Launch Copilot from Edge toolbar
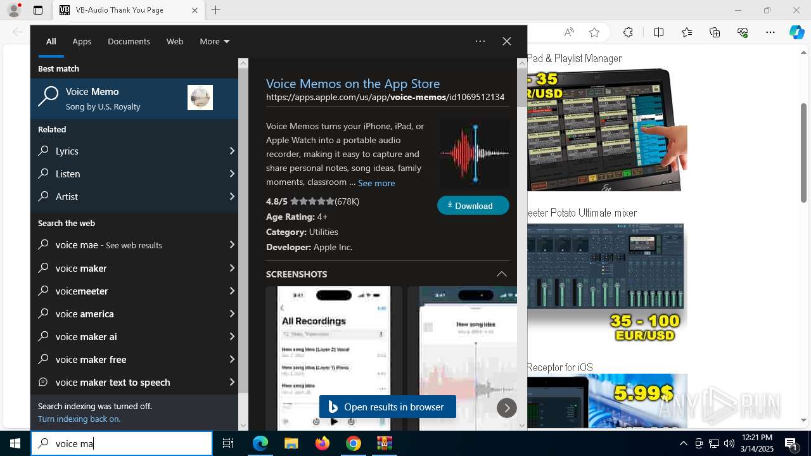This screenshot has width=811, height=456. click(x=796, y=32)
